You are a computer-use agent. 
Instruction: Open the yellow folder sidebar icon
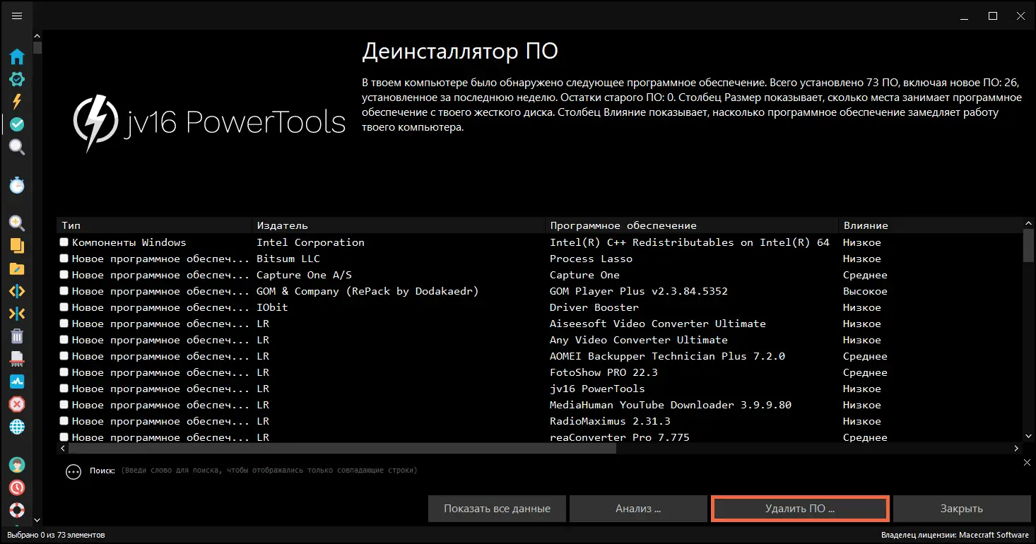[x=17, y=268]
